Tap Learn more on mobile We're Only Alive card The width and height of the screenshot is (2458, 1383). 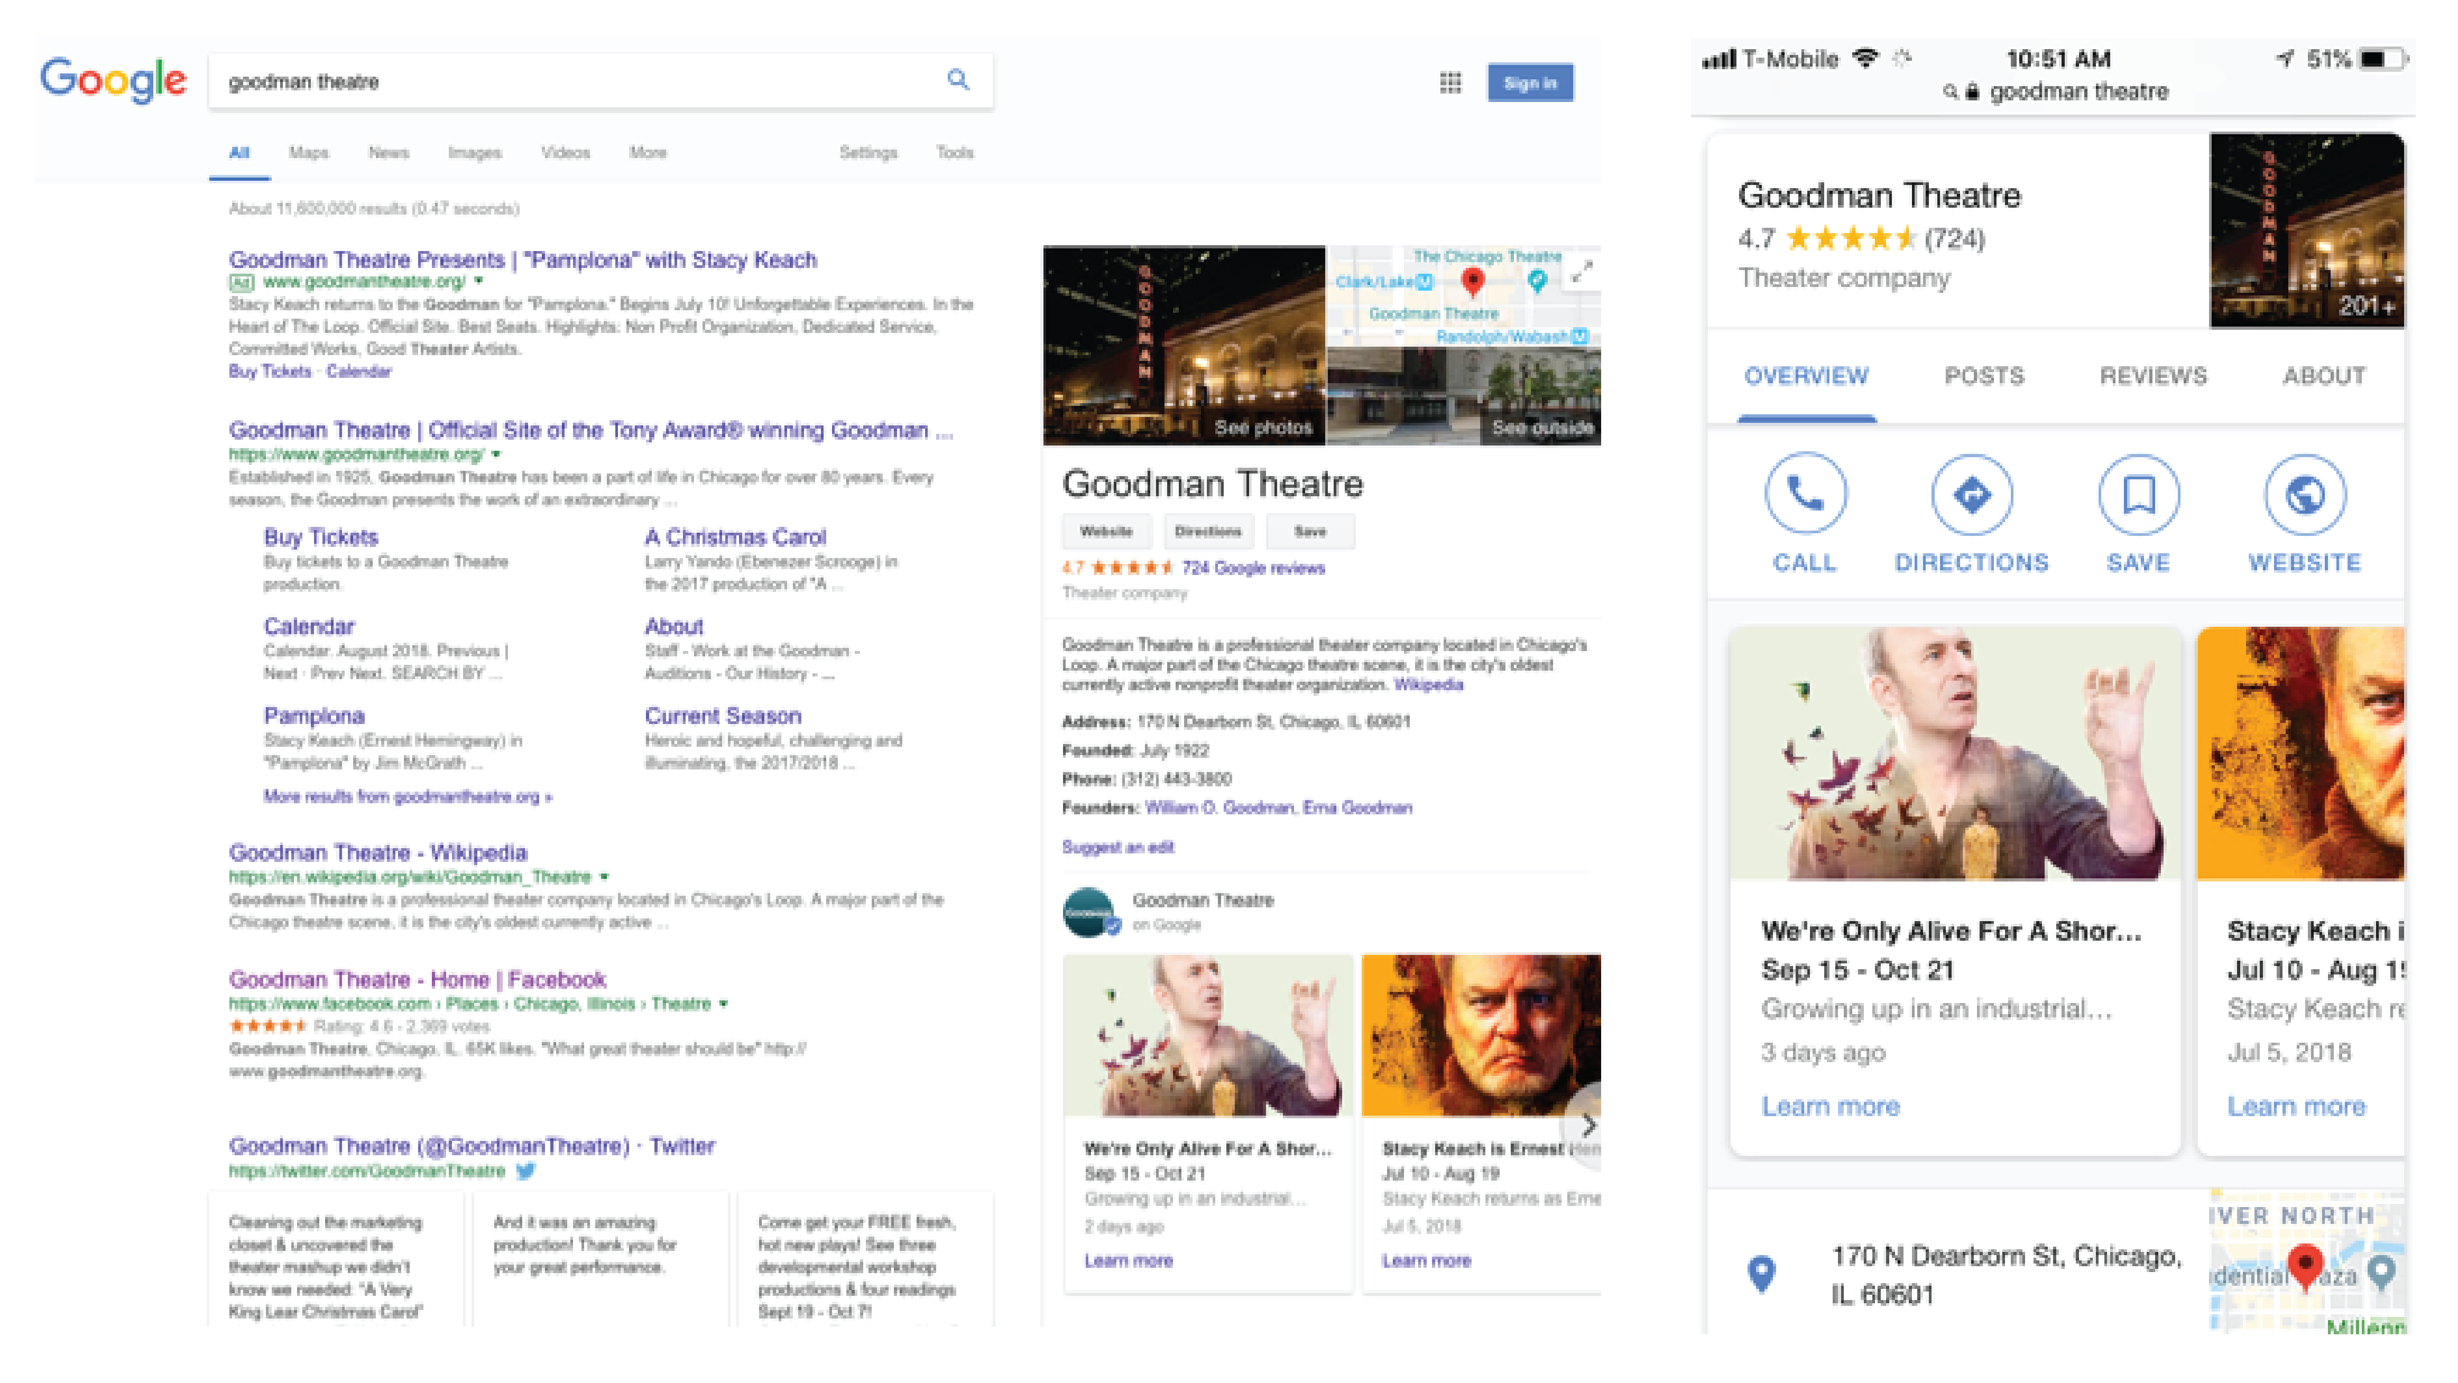click(x=1830, y=1107)
